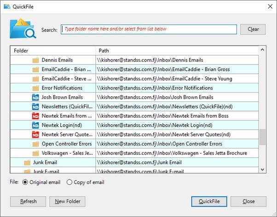
Task: Click the Clear button
Action: point(253,29)
